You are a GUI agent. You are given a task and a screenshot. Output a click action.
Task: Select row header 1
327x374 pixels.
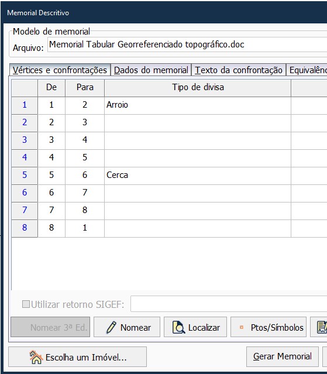[x=25, y=105]
